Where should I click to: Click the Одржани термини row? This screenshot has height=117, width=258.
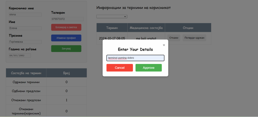click(26, 82)
